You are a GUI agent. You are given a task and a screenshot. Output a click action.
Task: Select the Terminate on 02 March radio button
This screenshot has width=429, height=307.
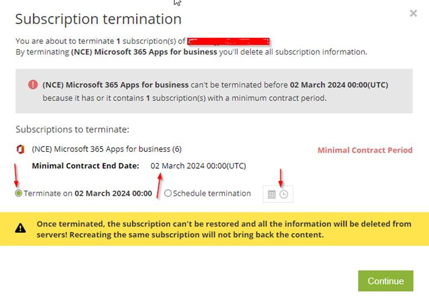pos(18,193)
